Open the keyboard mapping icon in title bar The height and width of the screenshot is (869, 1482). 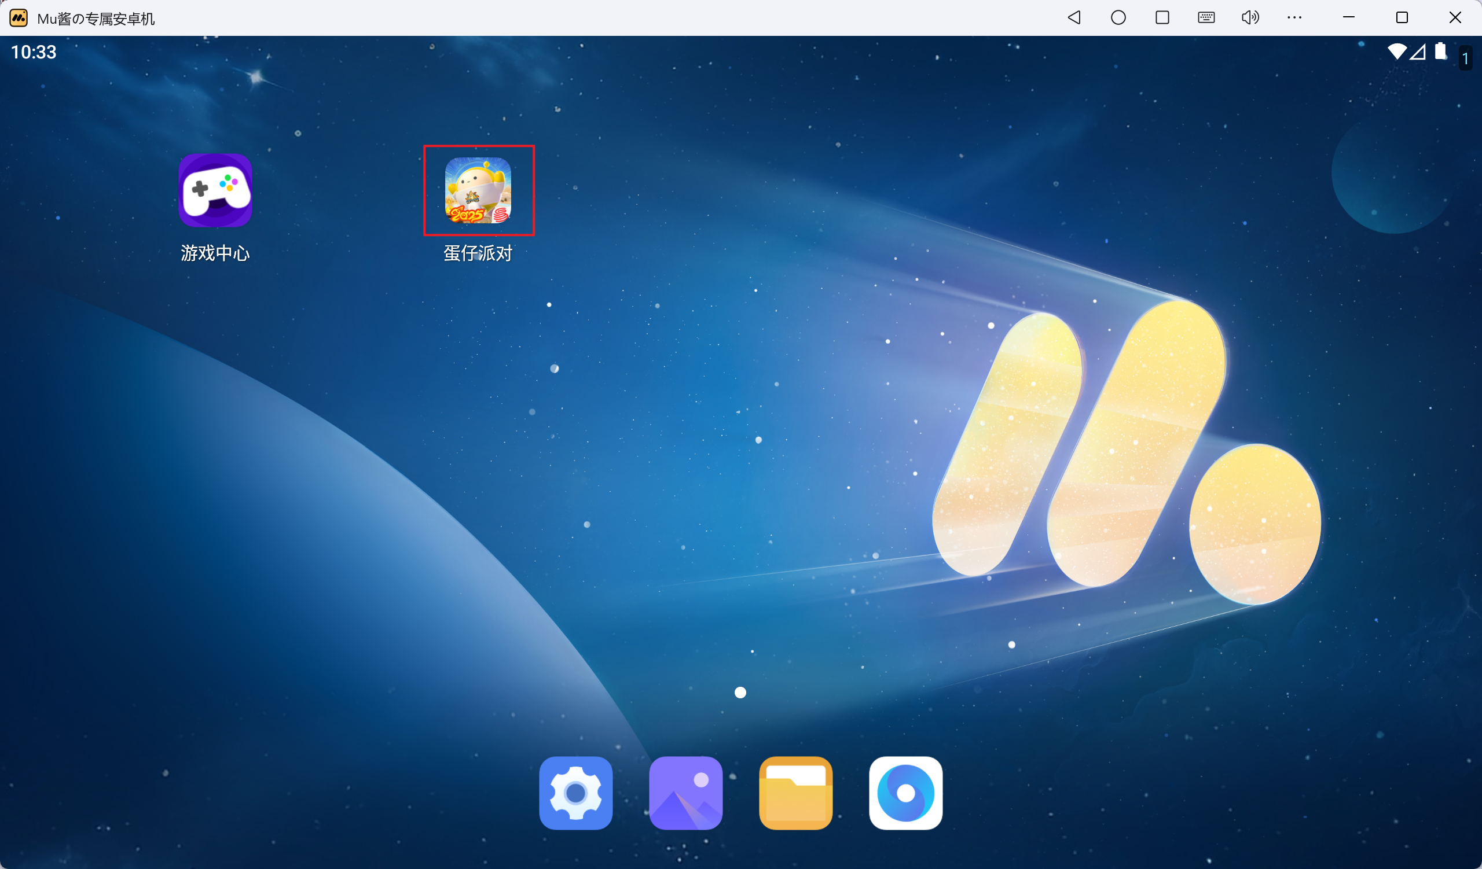tap(1206, 17)
